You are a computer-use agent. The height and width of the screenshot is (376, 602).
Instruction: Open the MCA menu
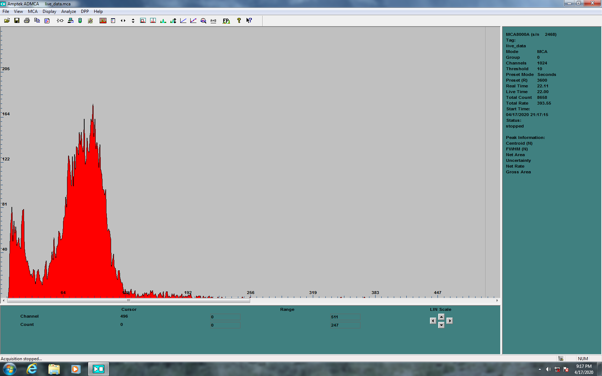click(33, 11)
